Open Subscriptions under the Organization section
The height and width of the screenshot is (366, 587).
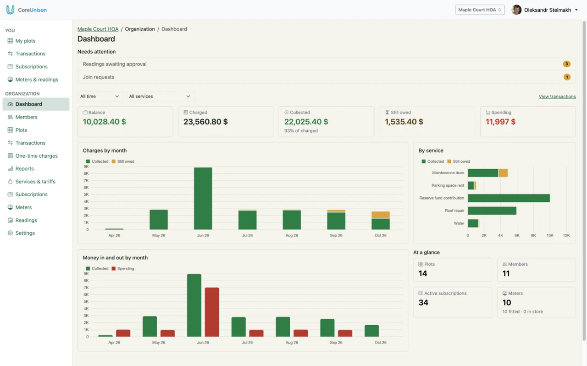[x=31, y=194]
